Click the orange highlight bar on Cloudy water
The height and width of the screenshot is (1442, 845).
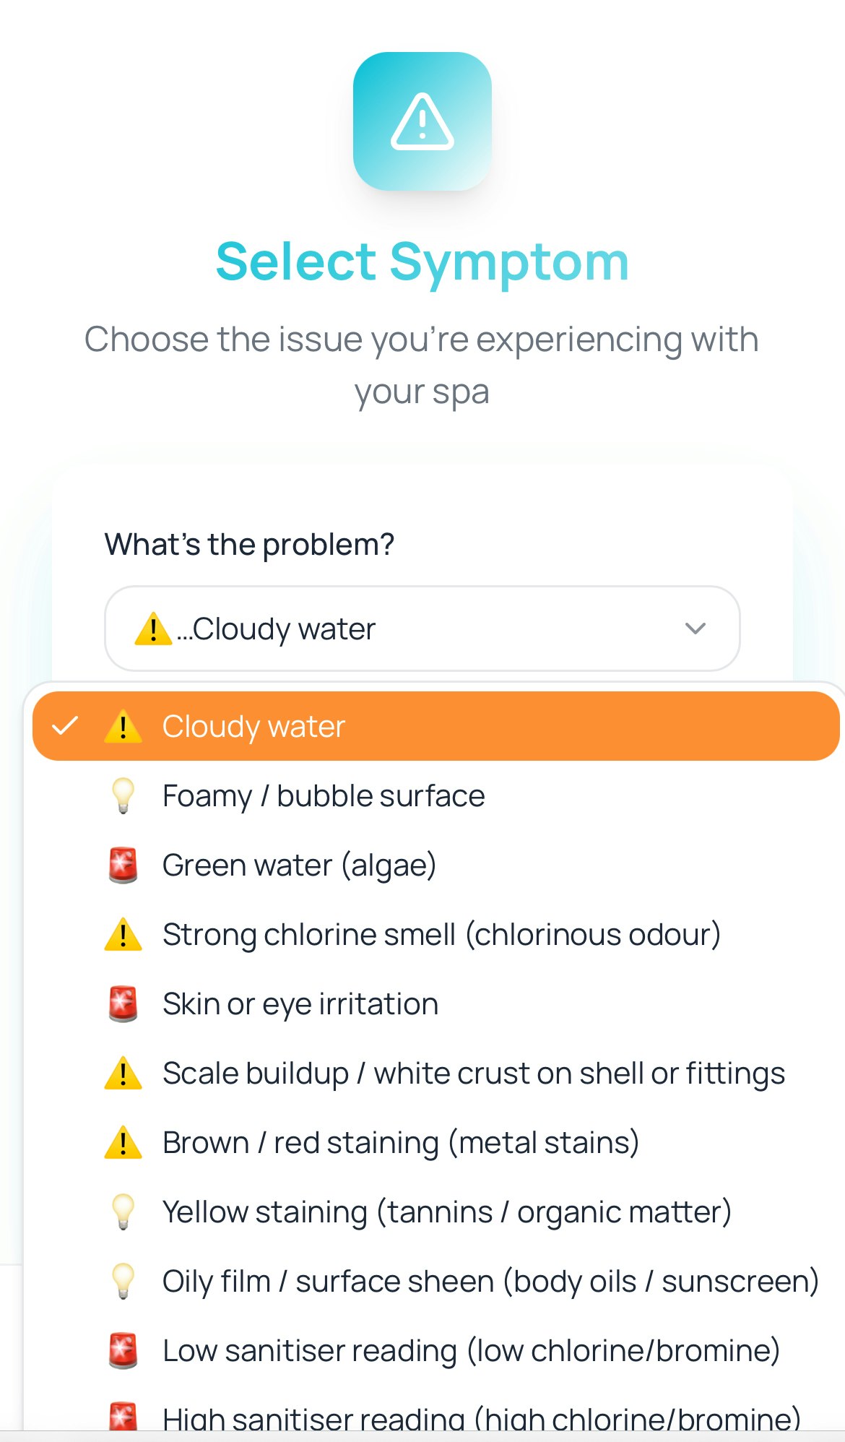[433, 726]
